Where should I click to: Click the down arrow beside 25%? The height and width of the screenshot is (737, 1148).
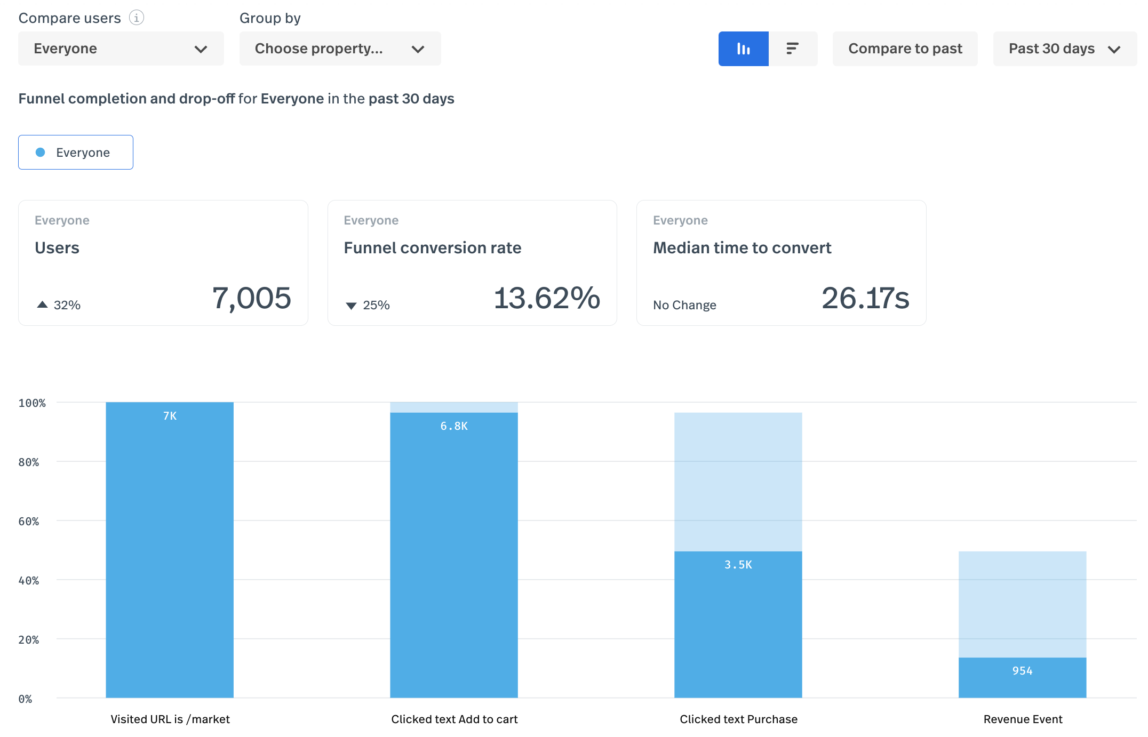coord(351,306)
